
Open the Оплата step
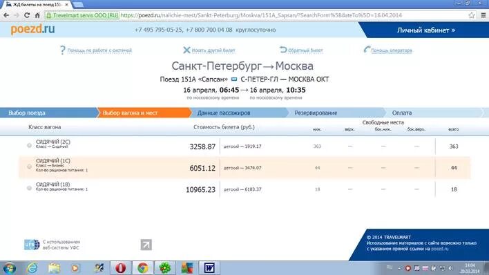point(434,113)
